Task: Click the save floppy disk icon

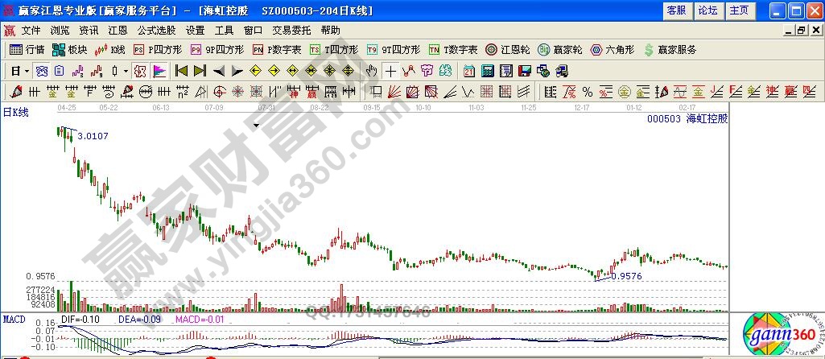Action: (x=524, y=71)
